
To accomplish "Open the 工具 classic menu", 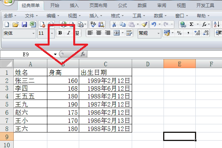I will [x=139, y=16].
